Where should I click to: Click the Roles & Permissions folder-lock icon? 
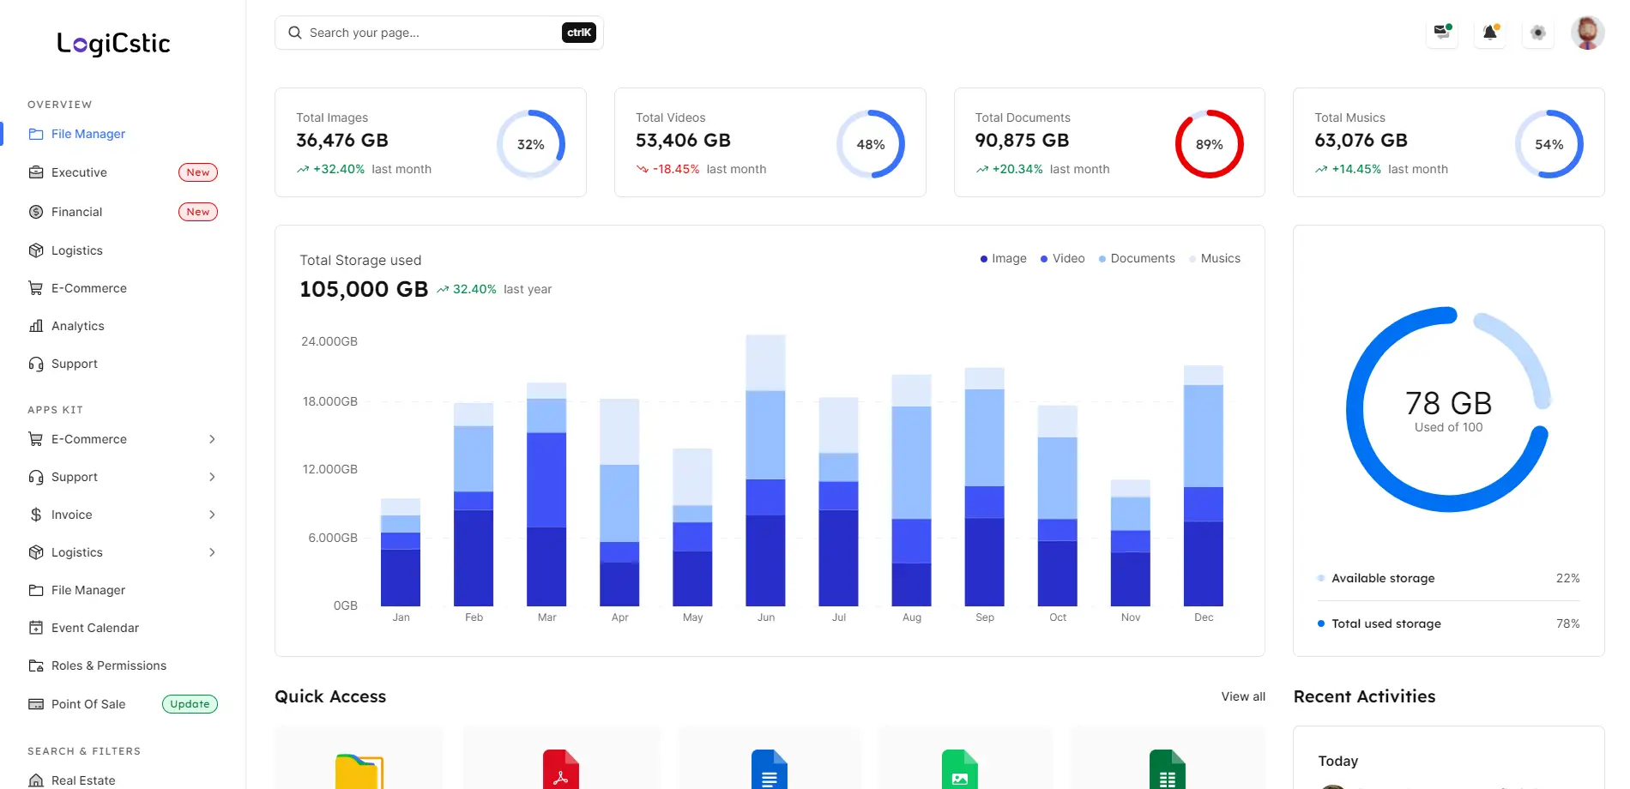[36, 666]
